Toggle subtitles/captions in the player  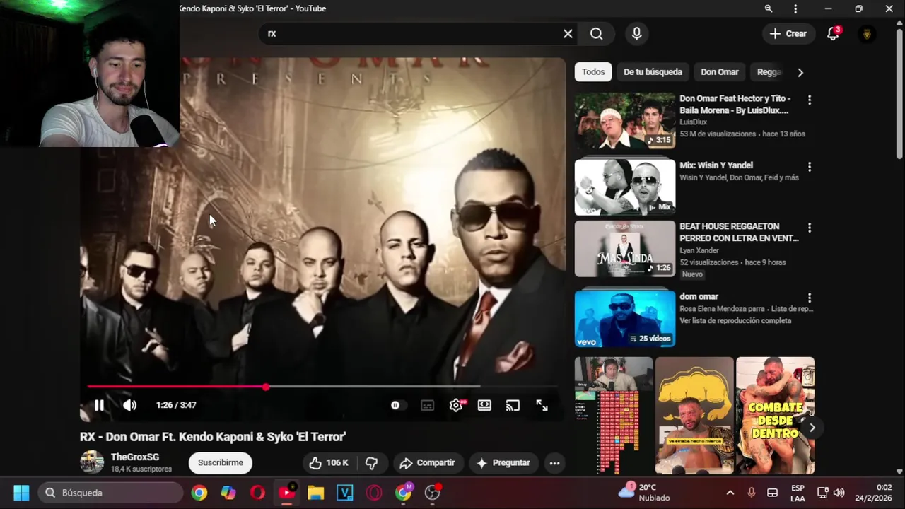click(x=427, y=405)
